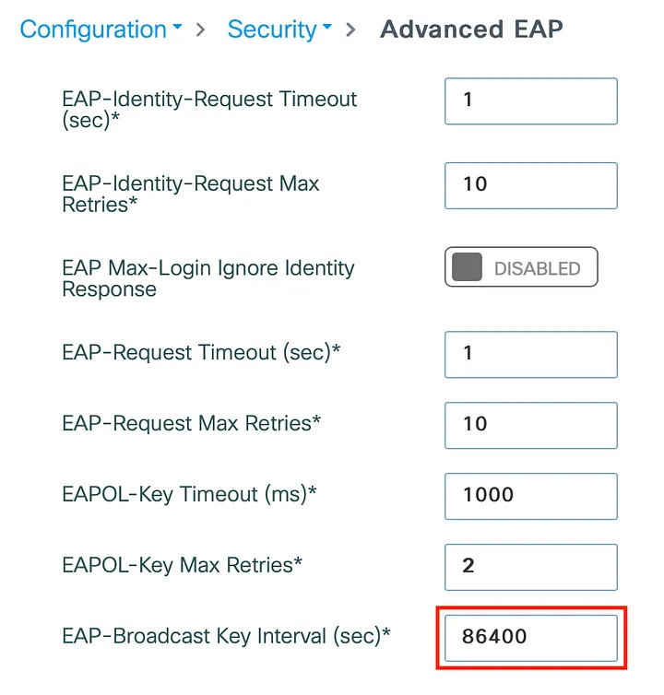Click the EAP-Broadcast Key Interval label

226,636
